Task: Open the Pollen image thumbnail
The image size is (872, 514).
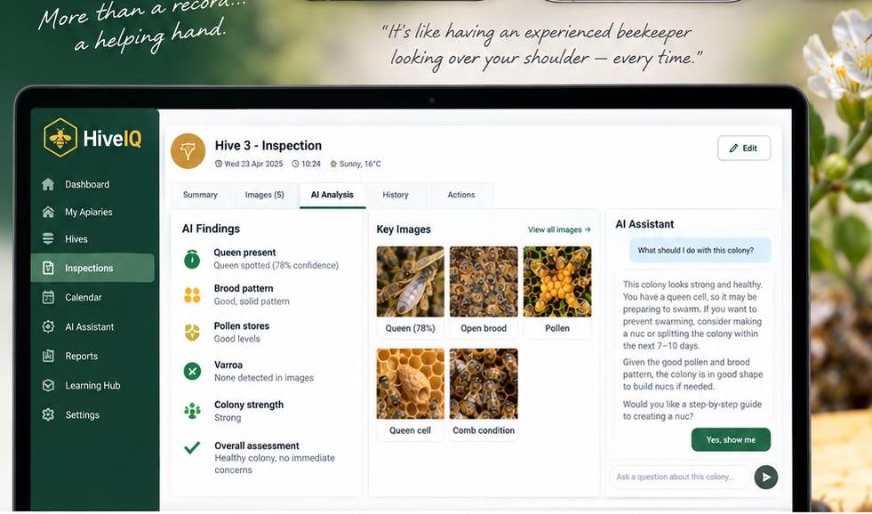Action: [x=557, y=282]
